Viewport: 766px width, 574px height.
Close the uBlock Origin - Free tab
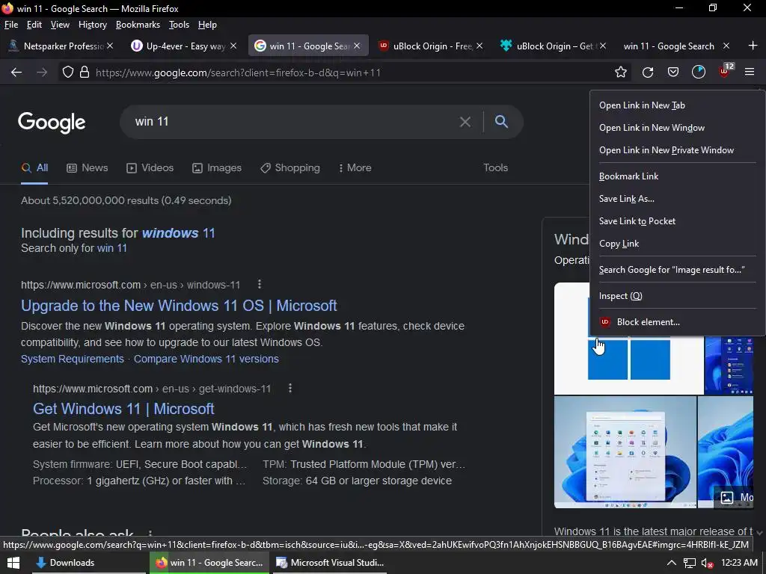click(x=479, y=46)
